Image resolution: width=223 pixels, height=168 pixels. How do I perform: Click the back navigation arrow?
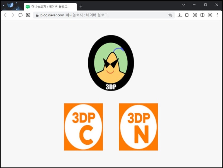click(6, 15)
